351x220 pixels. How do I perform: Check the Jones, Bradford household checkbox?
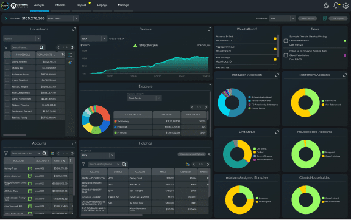(7, 80)
